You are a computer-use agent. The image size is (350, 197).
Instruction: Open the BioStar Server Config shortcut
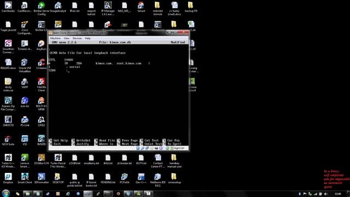point(42,9)
